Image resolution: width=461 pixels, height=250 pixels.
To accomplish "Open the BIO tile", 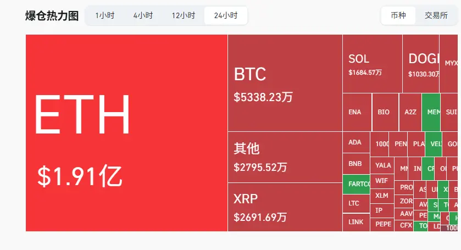I will tap(385, 112).
